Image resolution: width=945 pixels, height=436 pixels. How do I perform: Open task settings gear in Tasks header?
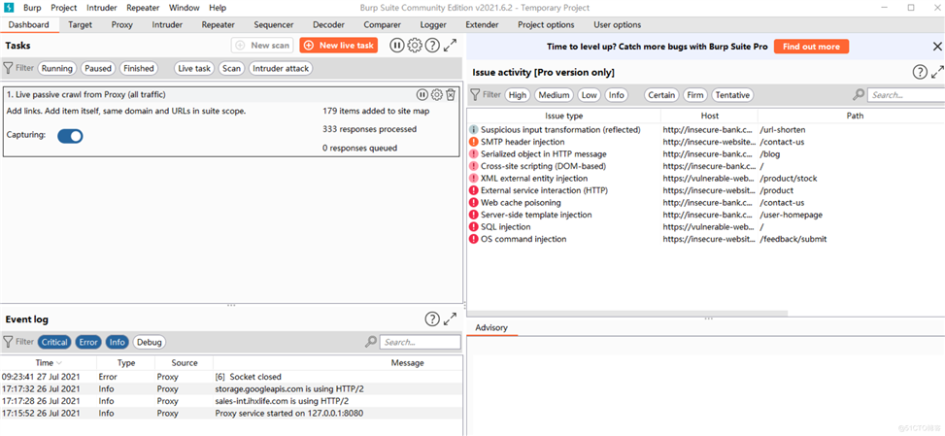point(414,46)
